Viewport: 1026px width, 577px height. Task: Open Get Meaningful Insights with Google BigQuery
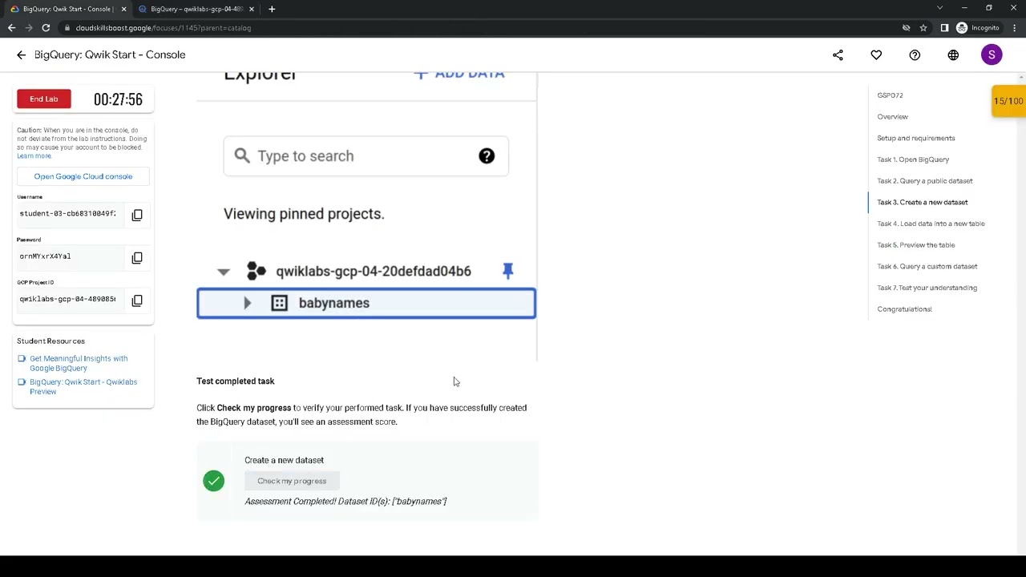[79, 363]
